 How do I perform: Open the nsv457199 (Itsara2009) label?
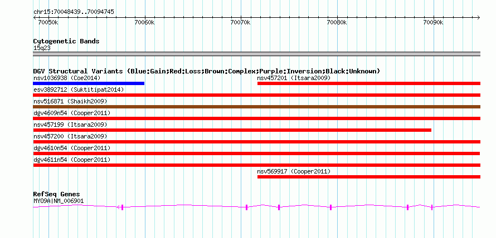[70, 125]
